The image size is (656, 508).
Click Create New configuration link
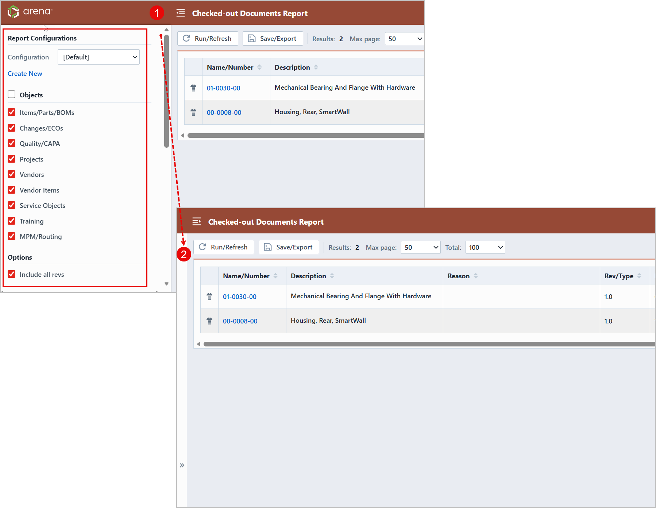[25, 73]
